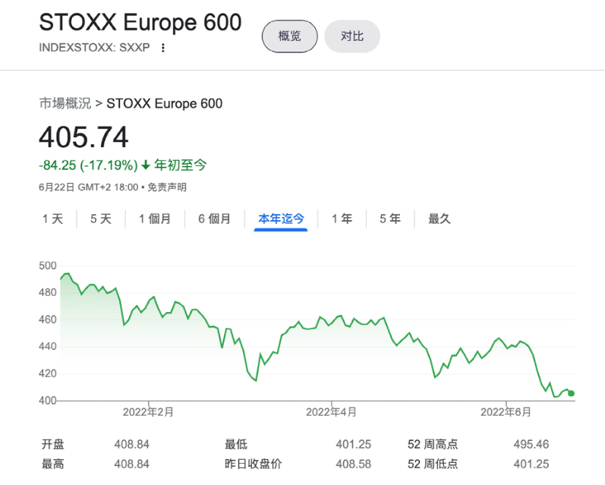Select the 概览 overview button

coord(289,36)
